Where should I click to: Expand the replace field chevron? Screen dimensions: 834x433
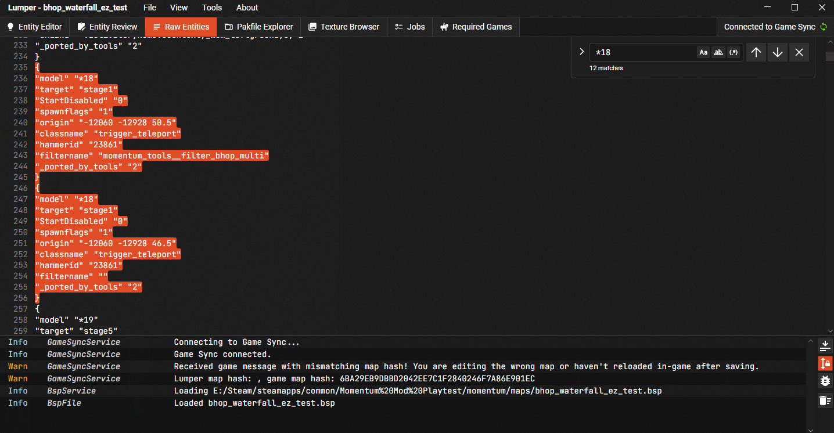click(x=581, y=52)
